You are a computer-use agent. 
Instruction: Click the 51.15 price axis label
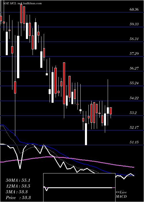point(134,142)
